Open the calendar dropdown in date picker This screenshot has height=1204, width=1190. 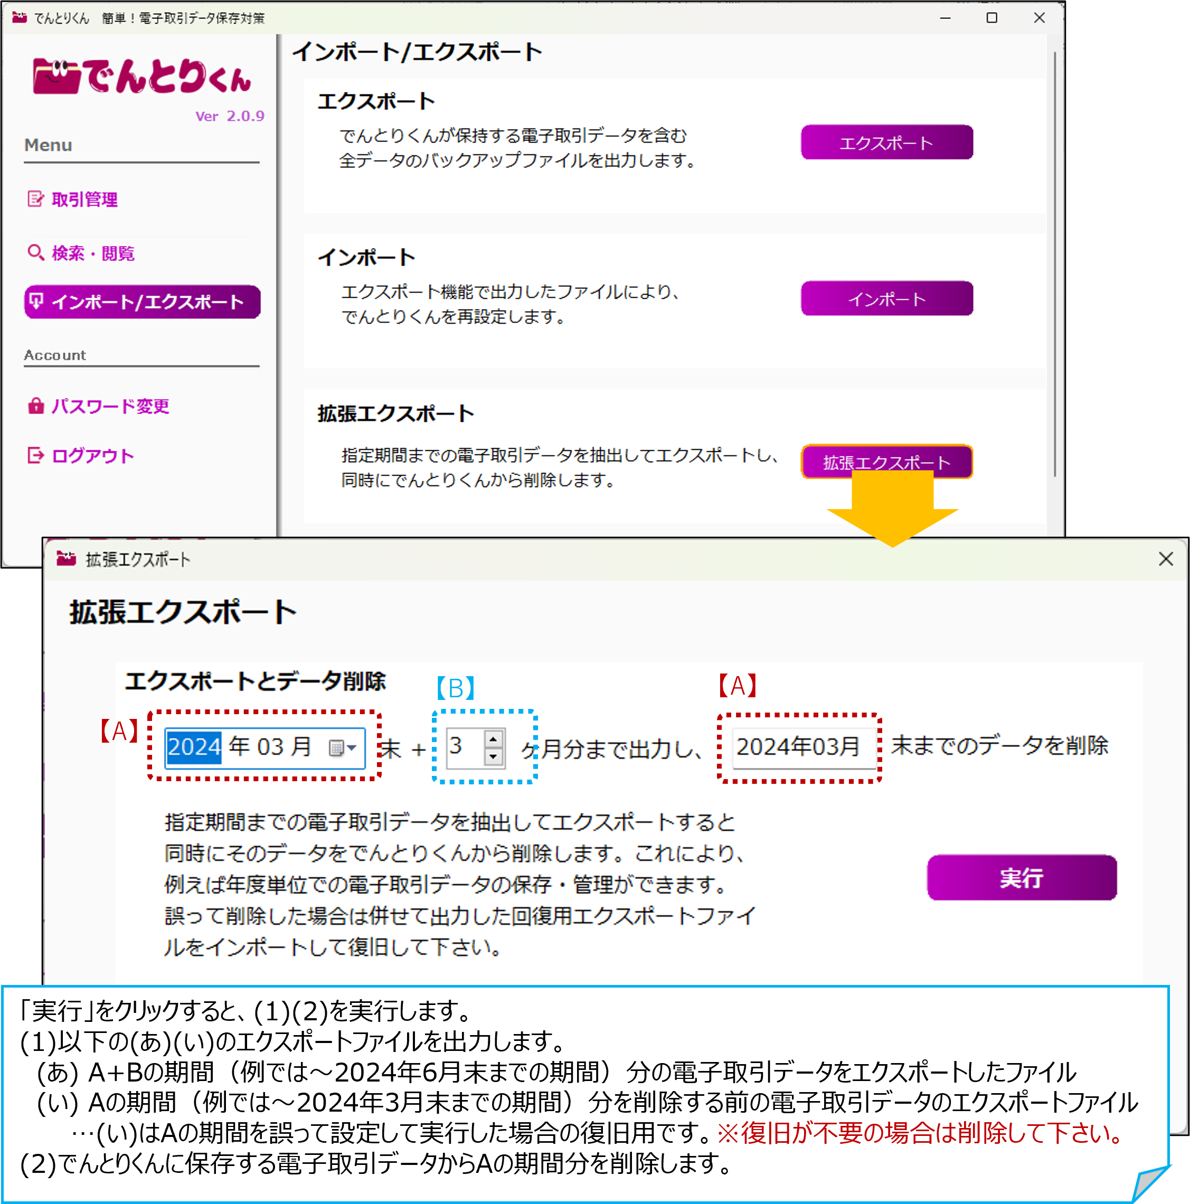[343, 747]
